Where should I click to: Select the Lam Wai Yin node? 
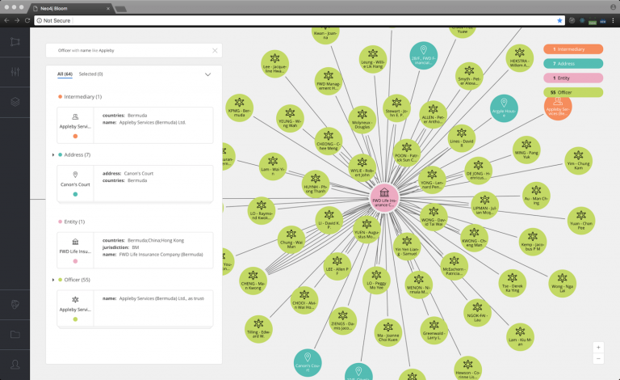(273, 167)
